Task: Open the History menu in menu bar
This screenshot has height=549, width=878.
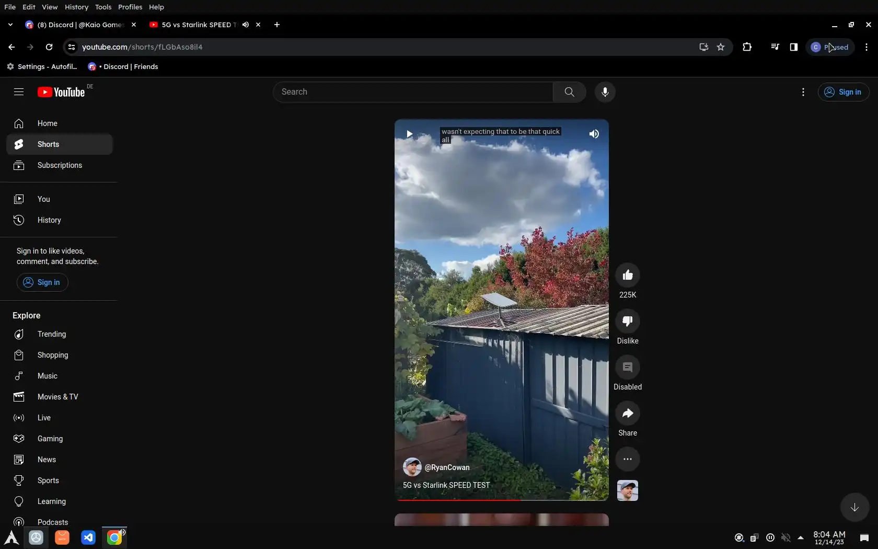Action: [76, 7]
